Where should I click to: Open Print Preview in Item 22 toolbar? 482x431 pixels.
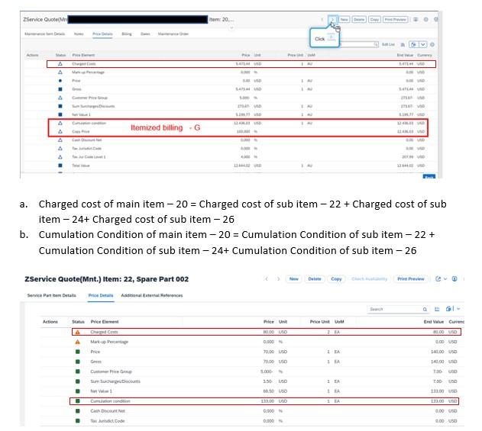[x=411, y=279]
